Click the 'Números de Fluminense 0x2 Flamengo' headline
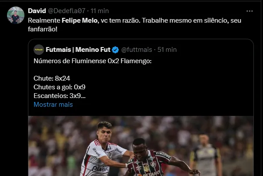The height and width of the screenshot is (176, 263). click(x=92, y=61)
